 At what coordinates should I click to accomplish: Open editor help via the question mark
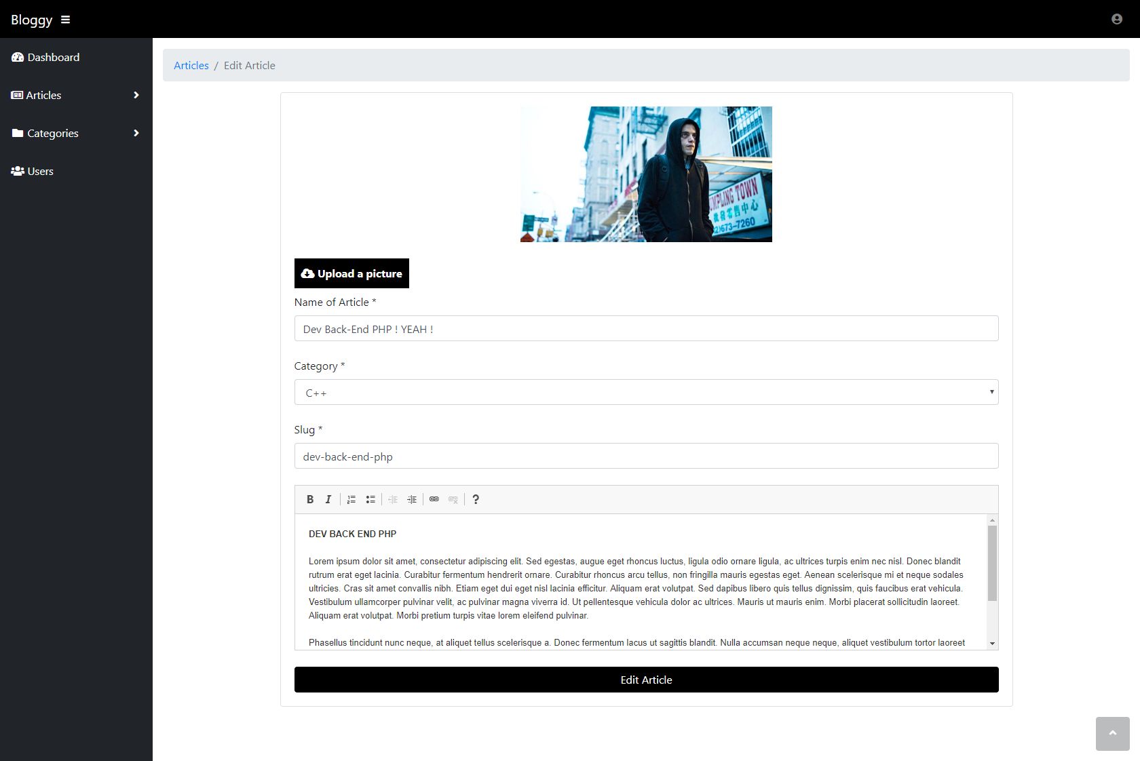pyautogui.click(x=476, y=499)
